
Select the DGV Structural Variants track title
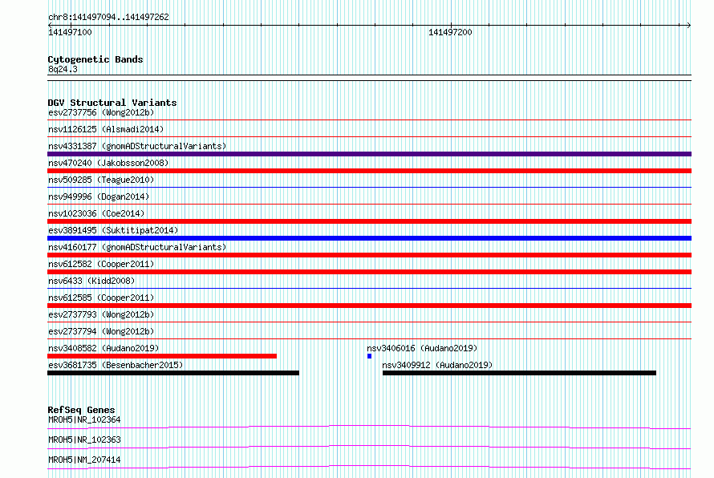pyautogui.click(x=112, y=103)
